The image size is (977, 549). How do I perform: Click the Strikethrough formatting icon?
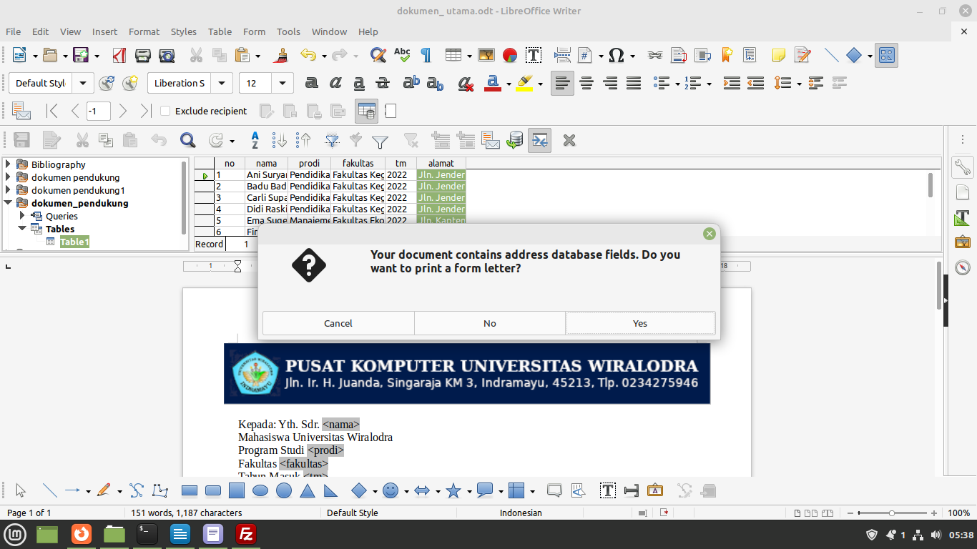pos(383,83)
